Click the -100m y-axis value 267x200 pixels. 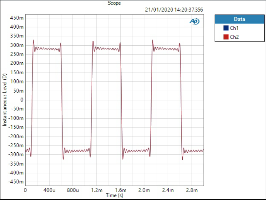(x=16, y=118)
